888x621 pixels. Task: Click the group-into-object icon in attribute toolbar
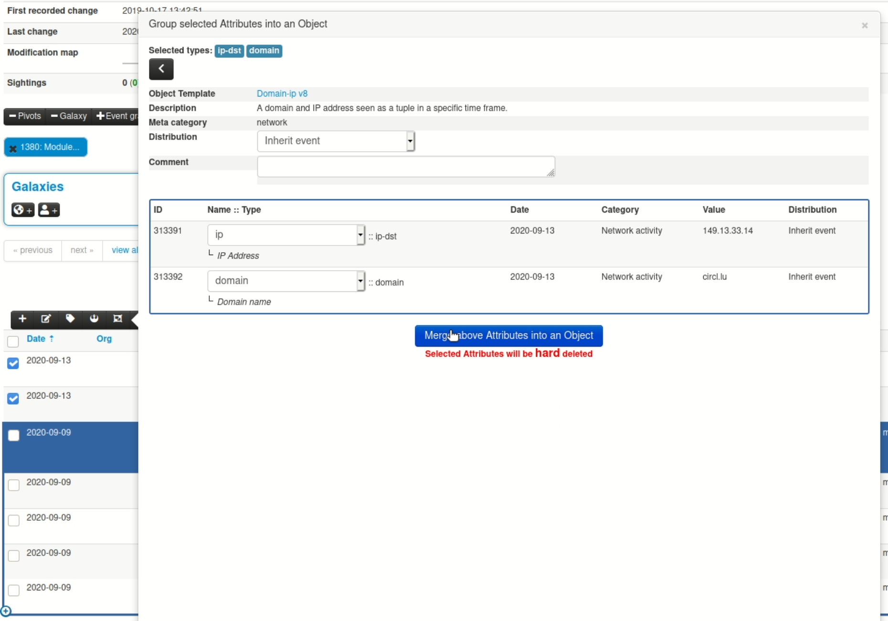click(117, 319)
